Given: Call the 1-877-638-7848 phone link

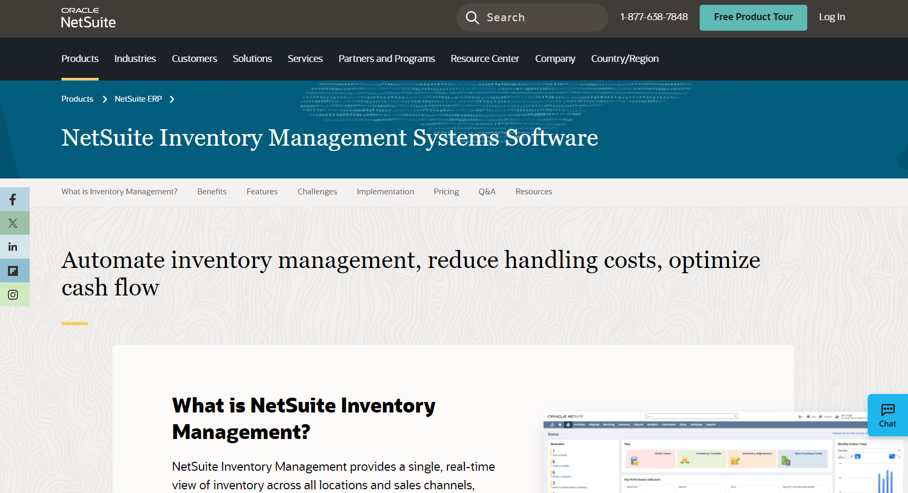Looking at the screenshot, I should [654, 17].
